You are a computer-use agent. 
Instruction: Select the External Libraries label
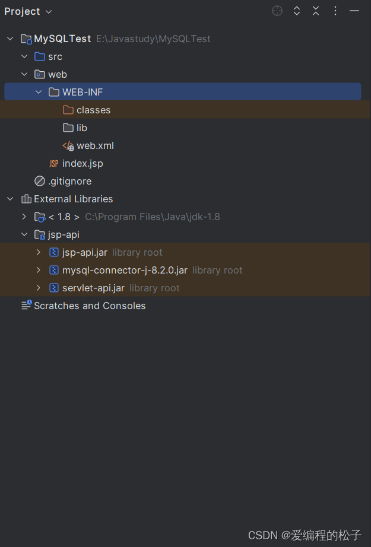(x=73, y=199)
